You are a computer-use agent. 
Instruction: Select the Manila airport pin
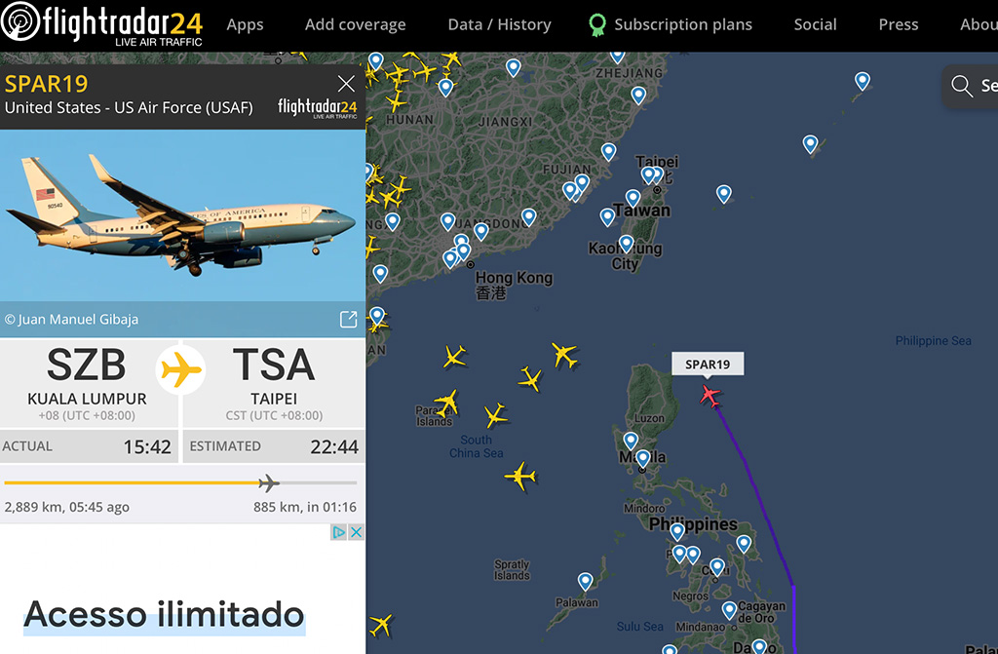tap(643, 458)
